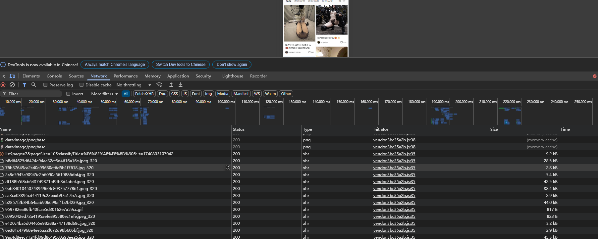This screenshot has height=239, width=598.
Task: Tick the Invert filter checkbox
Action: point(68,94)
